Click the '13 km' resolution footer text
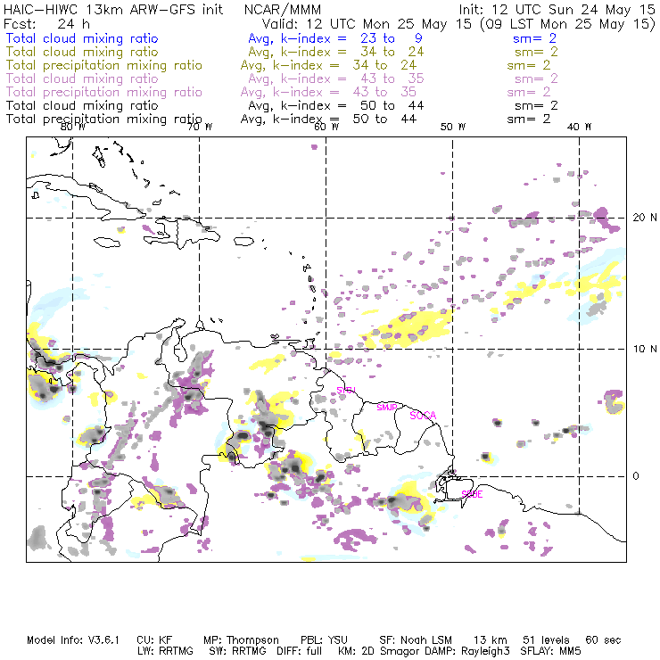660x660 pixels. [x=491, y=640]
